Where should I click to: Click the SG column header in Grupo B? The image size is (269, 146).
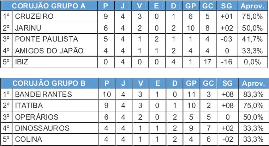(x=228, y=83)
